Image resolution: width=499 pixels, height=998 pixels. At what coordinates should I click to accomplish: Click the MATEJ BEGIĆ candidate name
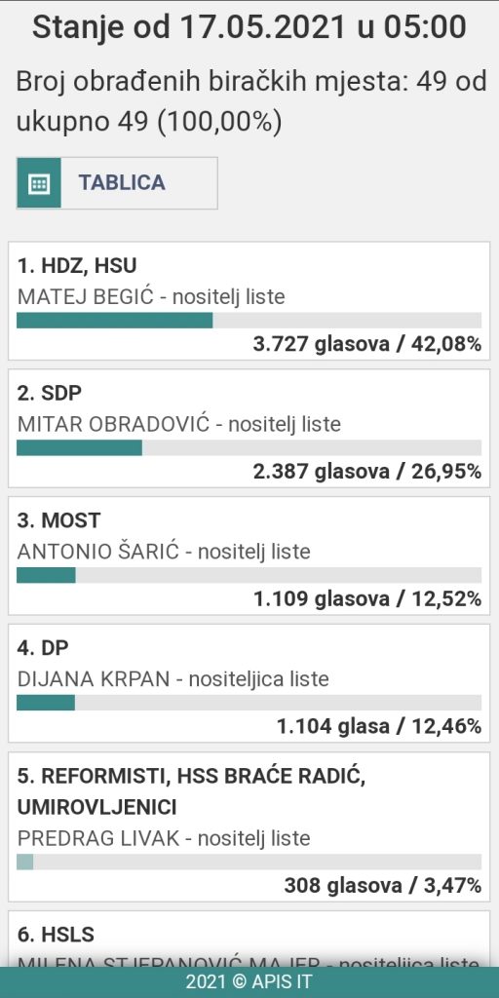pyautogui.click(x=86, y=296)
